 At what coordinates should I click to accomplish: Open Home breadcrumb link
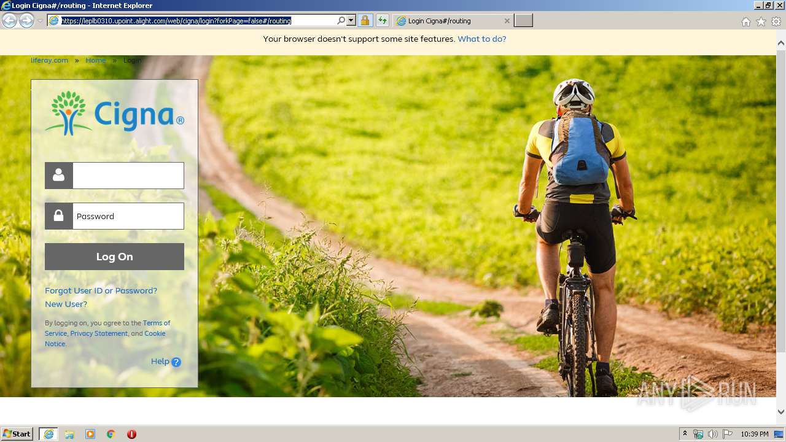[96, 60]
